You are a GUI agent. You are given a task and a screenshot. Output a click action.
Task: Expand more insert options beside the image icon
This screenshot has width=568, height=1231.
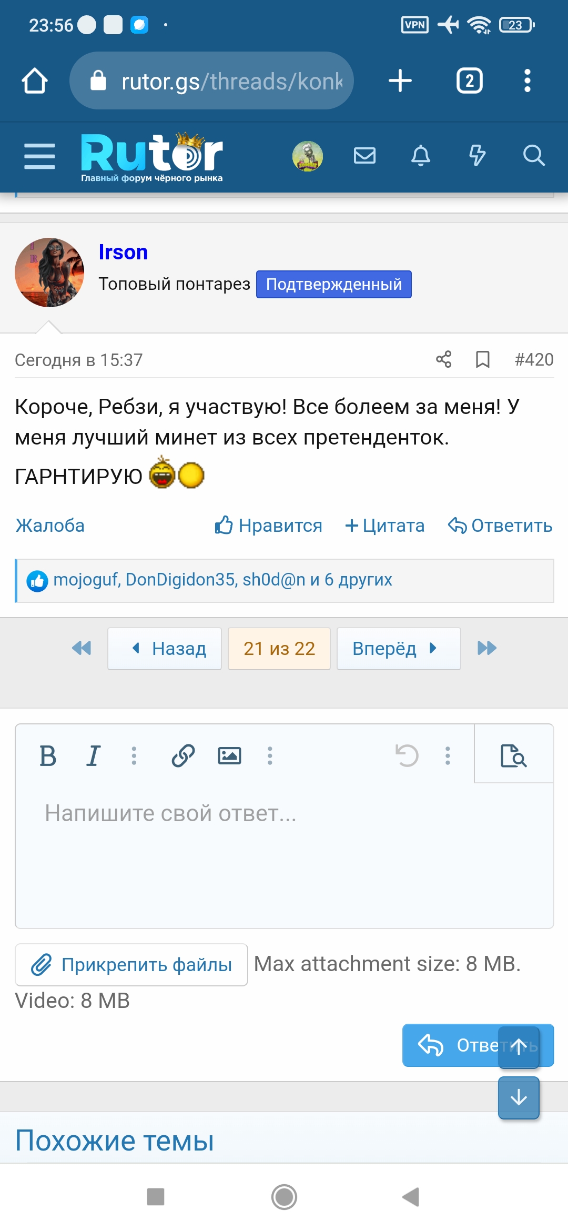pyautogui.click(x=270, y=755)
